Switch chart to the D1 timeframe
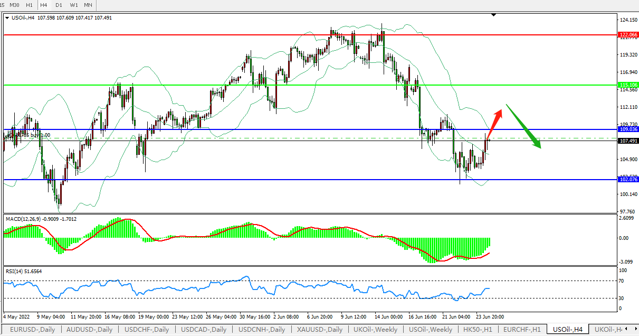Viewport: 639px width, 336px height. click(x=59, y=5)
